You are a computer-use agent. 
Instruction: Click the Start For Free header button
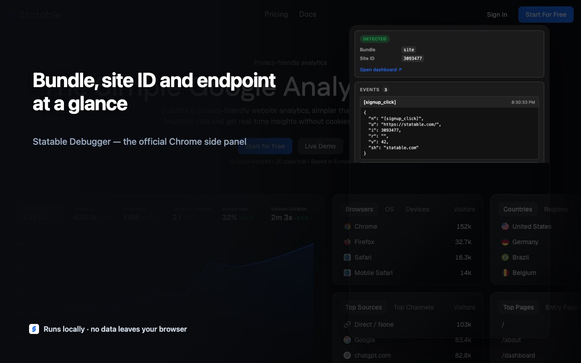(x=546, y=15)
